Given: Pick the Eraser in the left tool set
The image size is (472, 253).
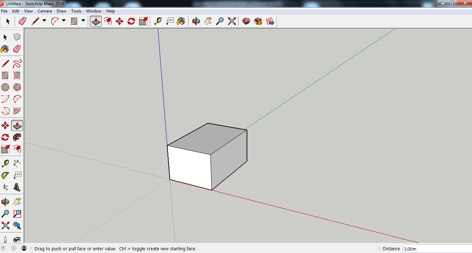Looking at the screenshot, I should pyautogui.click(x=17, y=49).
